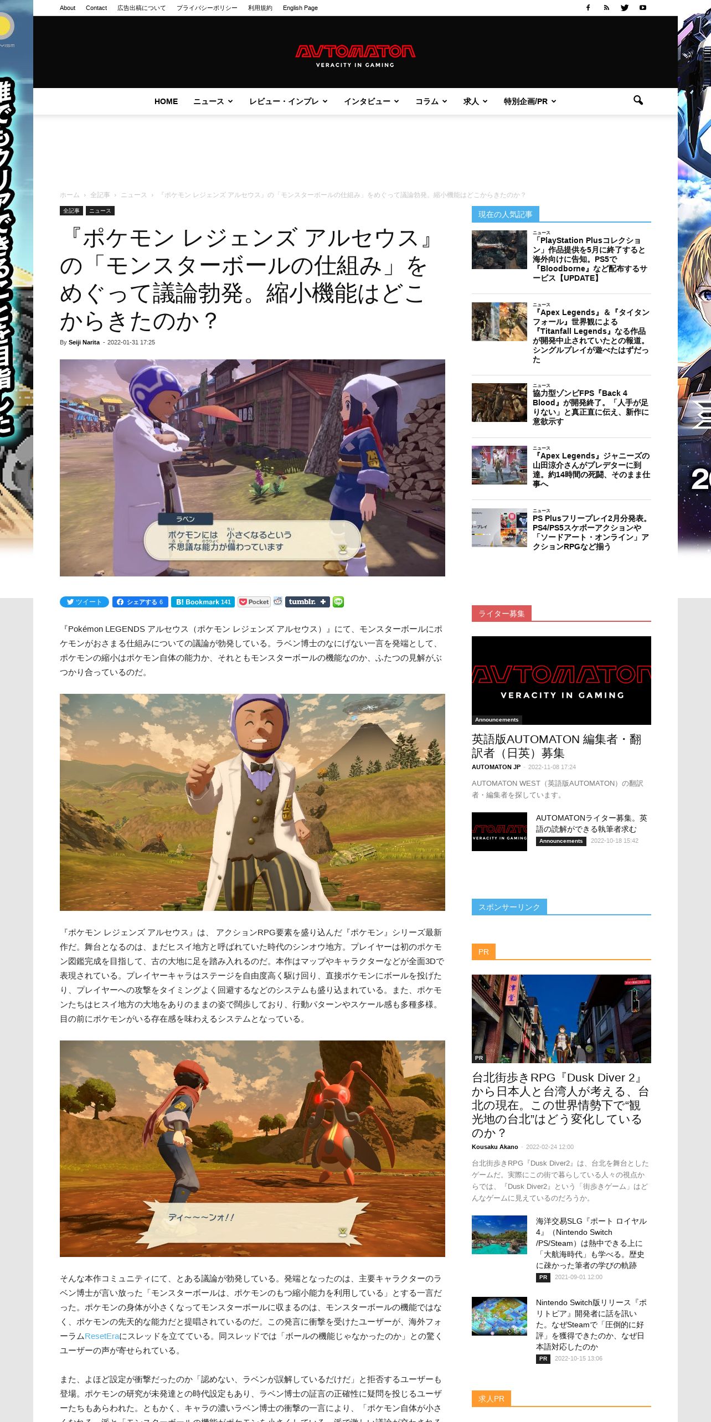The height and width of the screenshot is (1422, 711).
Task: Open Back 4 Blood development ended article
Action: [590, 408]
